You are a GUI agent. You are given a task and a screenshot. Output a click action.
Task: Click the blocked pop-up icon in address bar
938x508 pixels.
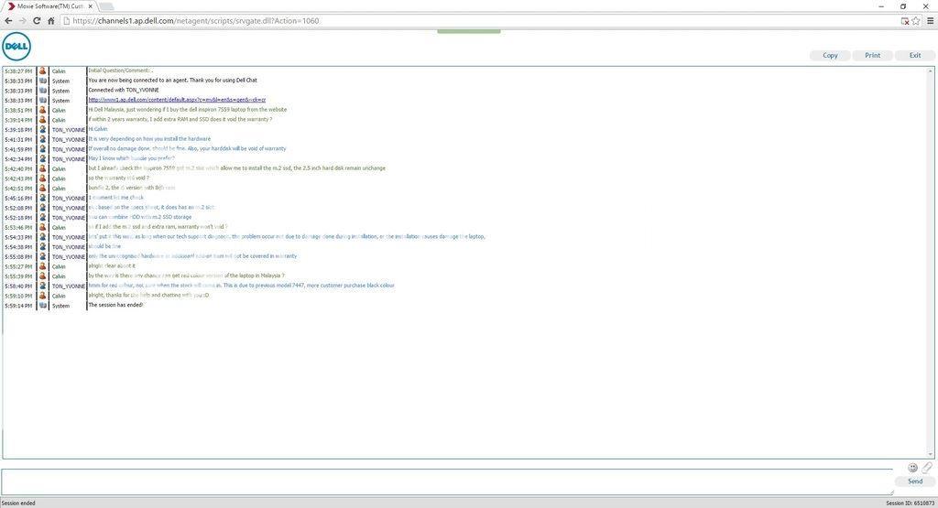[904, 20]
